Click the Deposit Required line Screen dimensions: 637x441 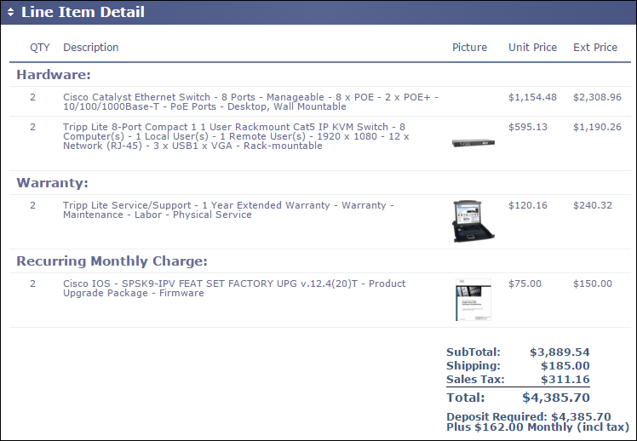[529, 417]
